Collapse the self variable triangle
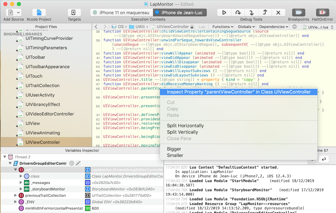Screen dimensions: 336x213 [x=16, y=170]
